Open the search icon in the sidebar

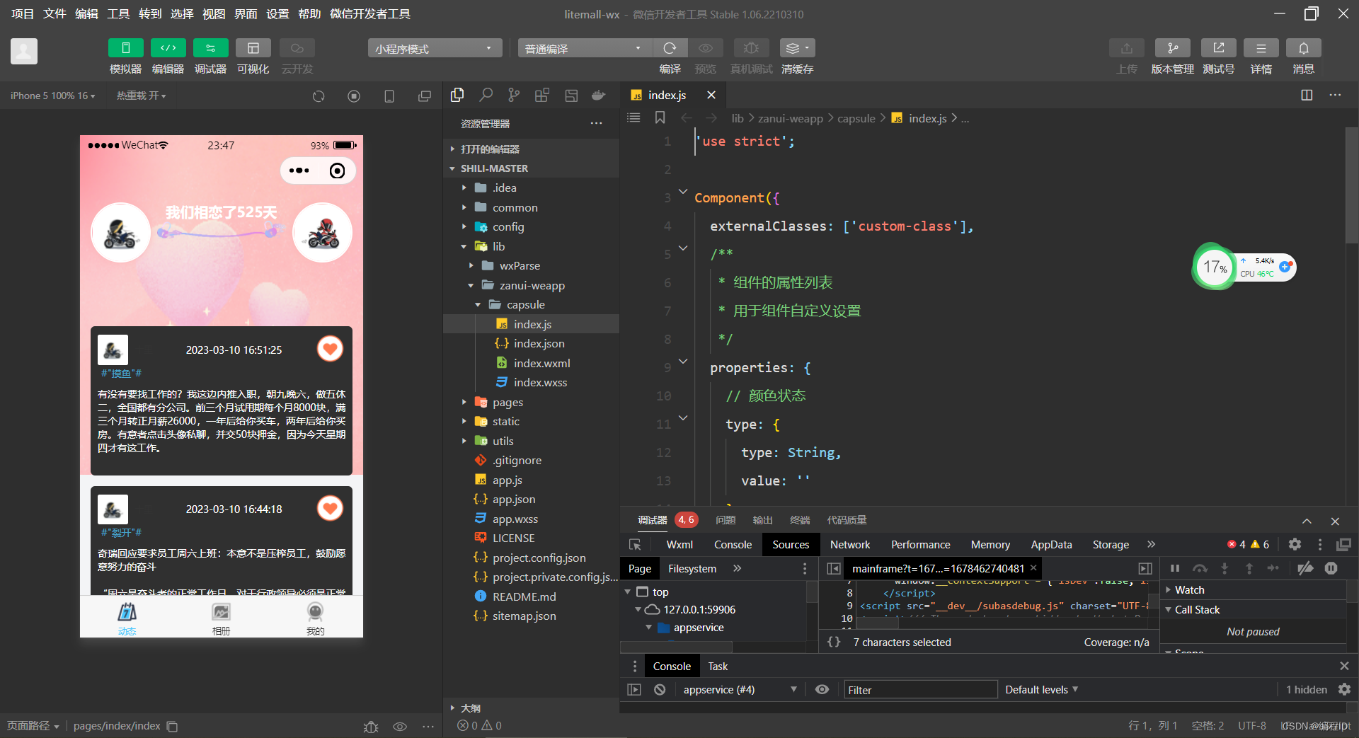pos(486,95)
